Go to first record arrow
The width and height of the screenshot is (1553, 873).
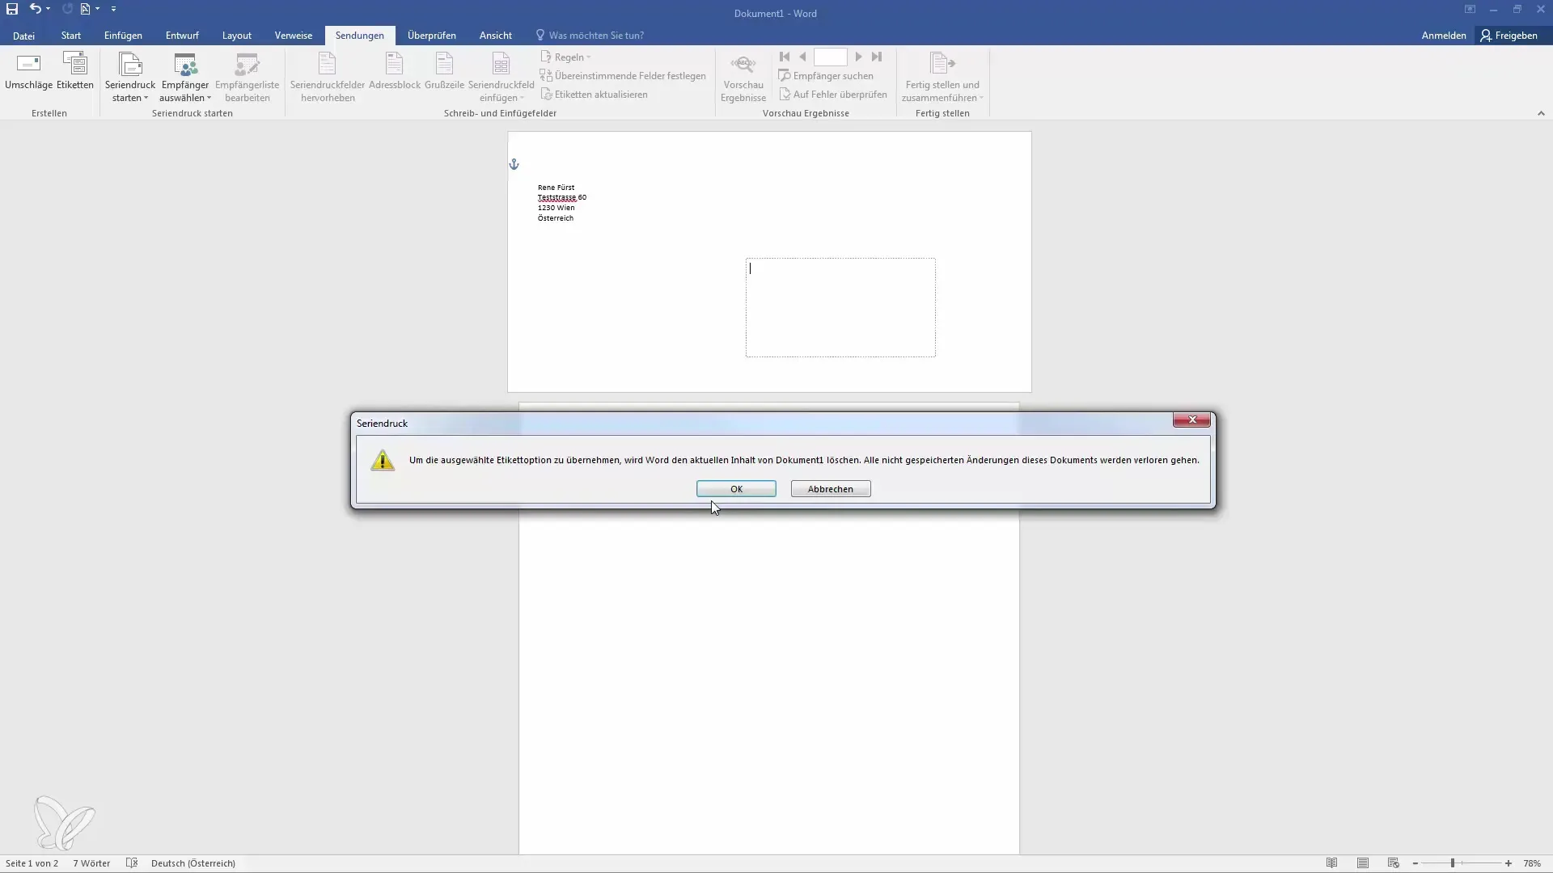click(x=784, y=57)
